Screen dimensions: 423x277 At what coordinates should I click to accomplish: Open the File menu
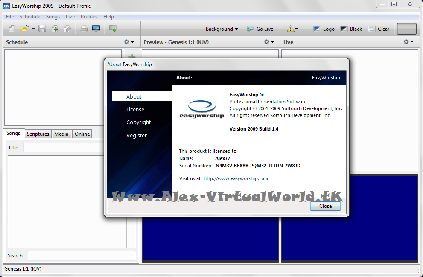coord(10,17)
